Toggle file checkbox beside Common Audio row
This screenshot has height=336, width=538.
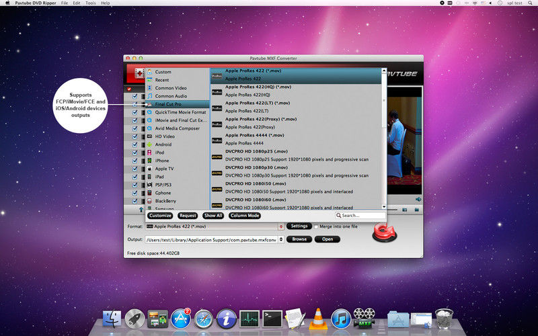pyautogui.click(x=135, y=96)
